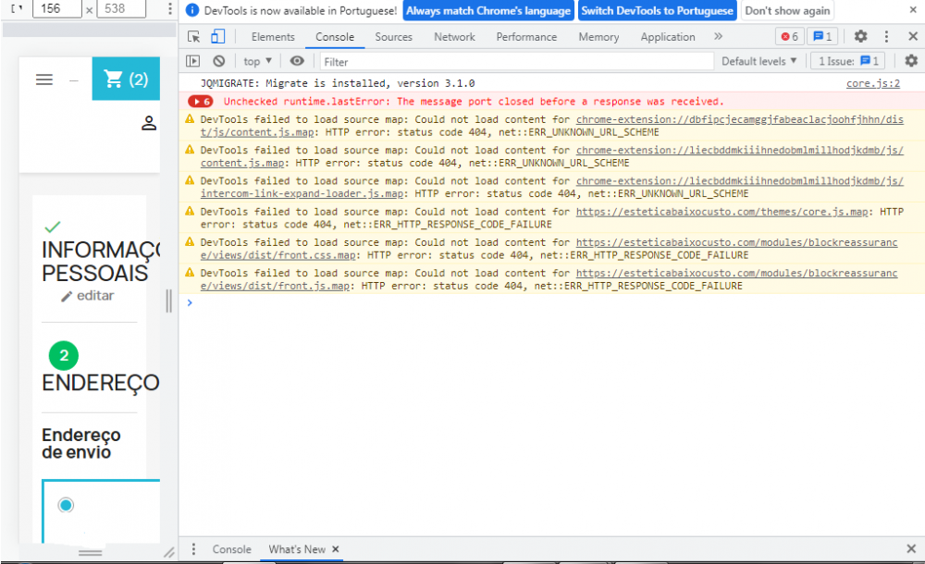The width and height of the screenshot is (925, 564).
Task: Open the hamburger menu on the page
Action: click(x=44, y=80)
